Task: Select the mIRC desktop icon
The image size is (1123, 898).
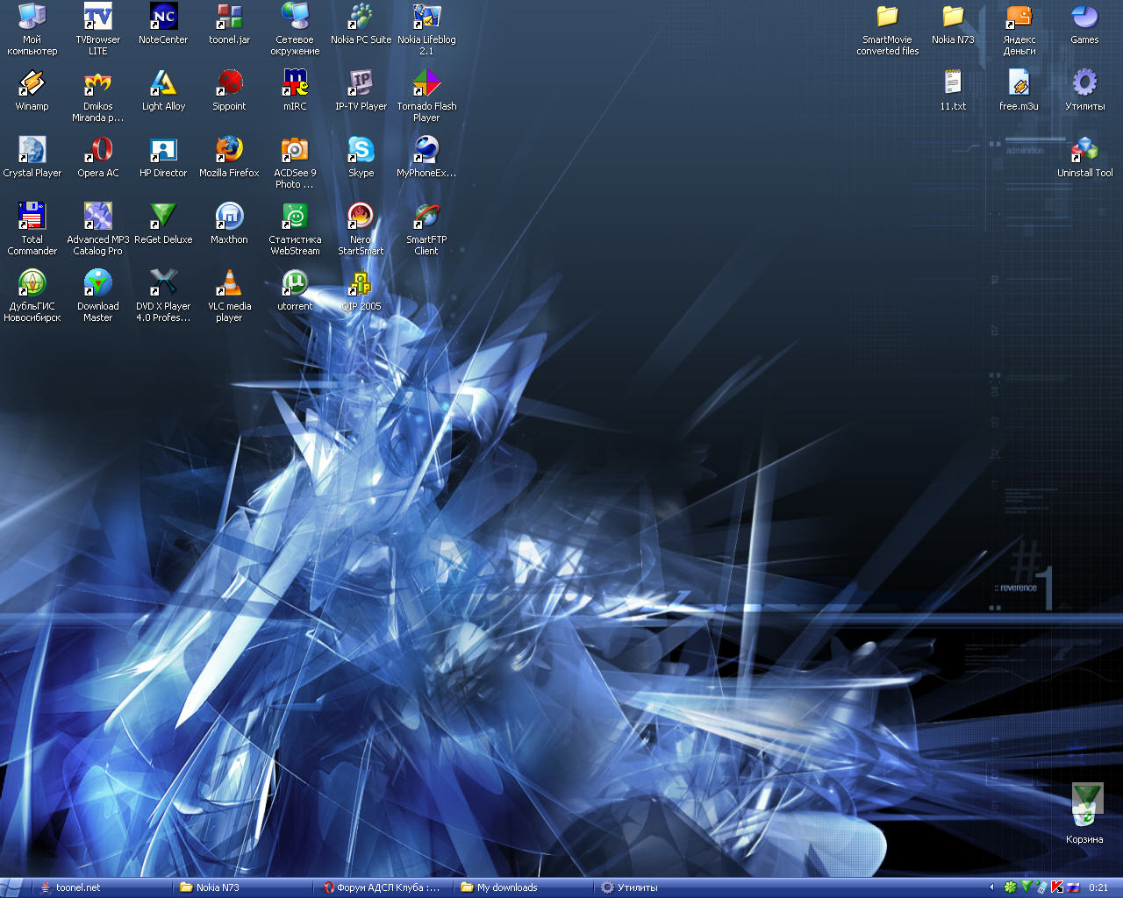Action: tap(295, 84)
